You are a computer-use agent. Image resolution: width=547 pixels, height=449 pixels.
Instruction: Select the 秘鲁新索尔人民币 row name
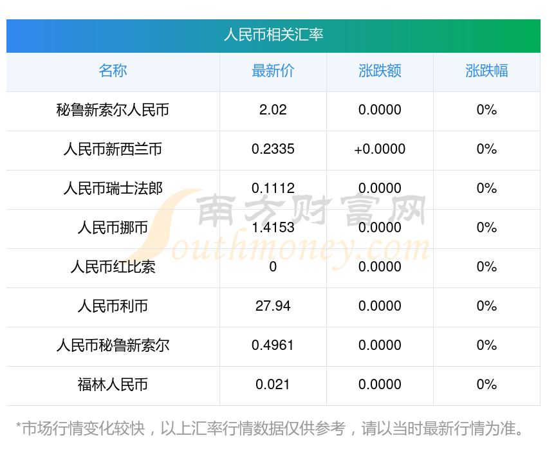[x=113, y=110]
